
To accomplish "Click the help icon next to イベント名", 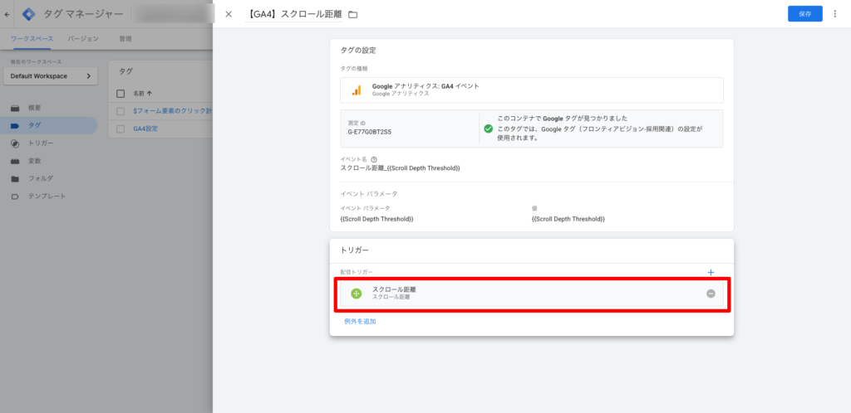I will (374, 159).
